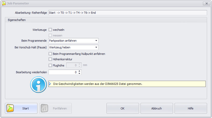
Task: Click the small arrow icon in info message
Action: click(x=50, y=84)
